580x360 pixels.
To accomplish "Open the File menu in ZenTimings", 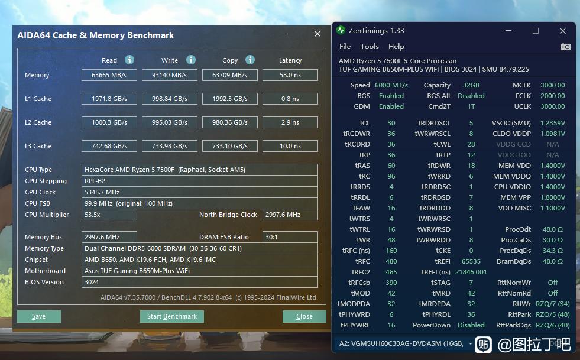I will [x=345, y=47].
